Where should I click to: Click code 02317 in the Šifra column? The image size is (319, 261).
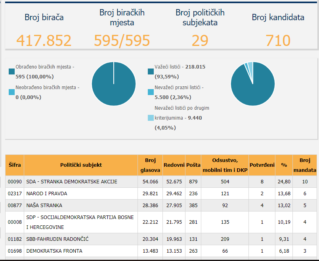point(15,194)
